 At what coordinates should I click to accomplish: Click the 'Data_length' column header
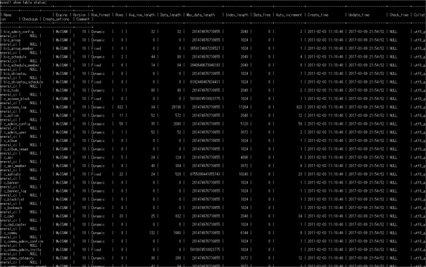[x=170, y=15]
